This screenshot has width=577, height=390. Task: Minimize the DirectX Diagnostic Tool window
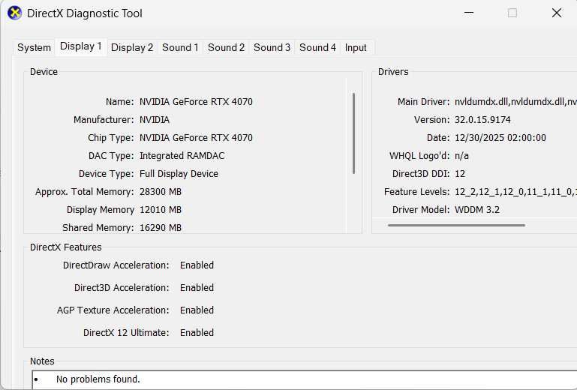469,13
